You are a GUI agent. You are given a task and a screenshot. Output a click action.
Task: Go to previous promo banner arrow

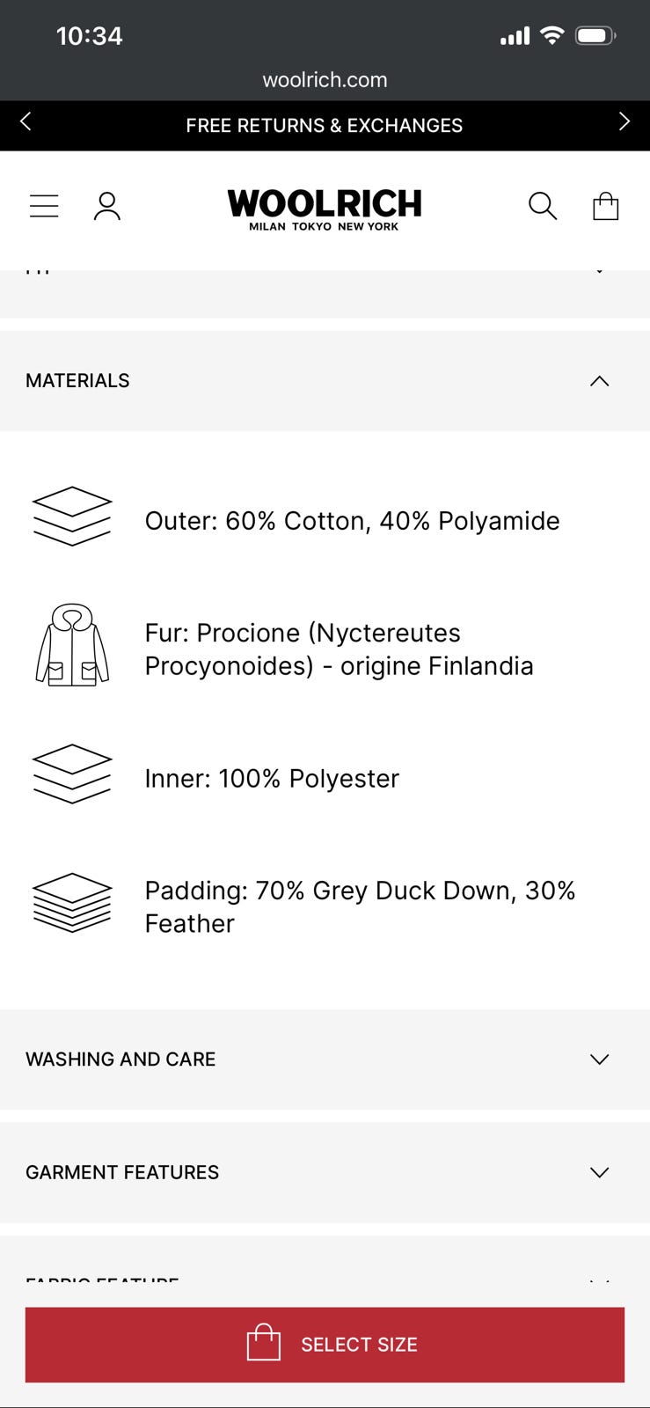pyautogui.click(x=26, y=121)
